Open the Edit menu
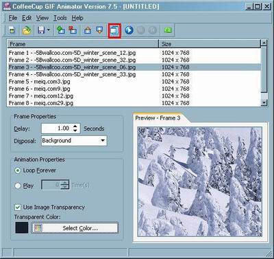The height and width of the screenshot is (259, 274). tap(27, 18)
